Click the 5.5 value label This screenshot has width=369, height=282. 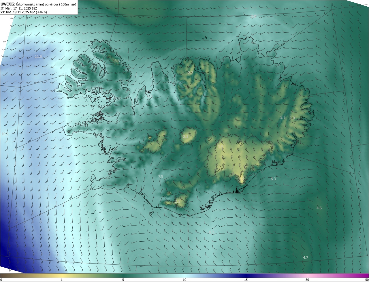[x=283, y=117]
